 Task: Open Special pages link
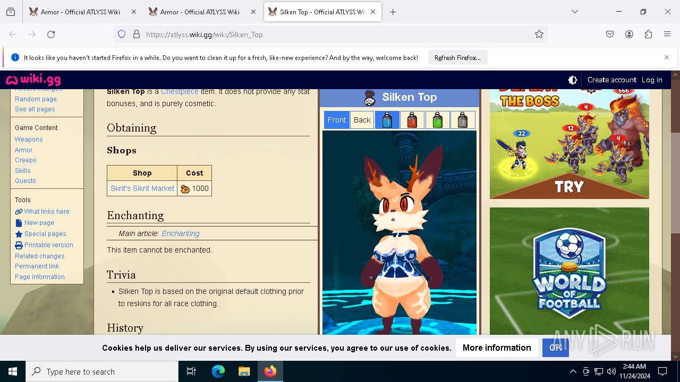click(x=40, y=234)
